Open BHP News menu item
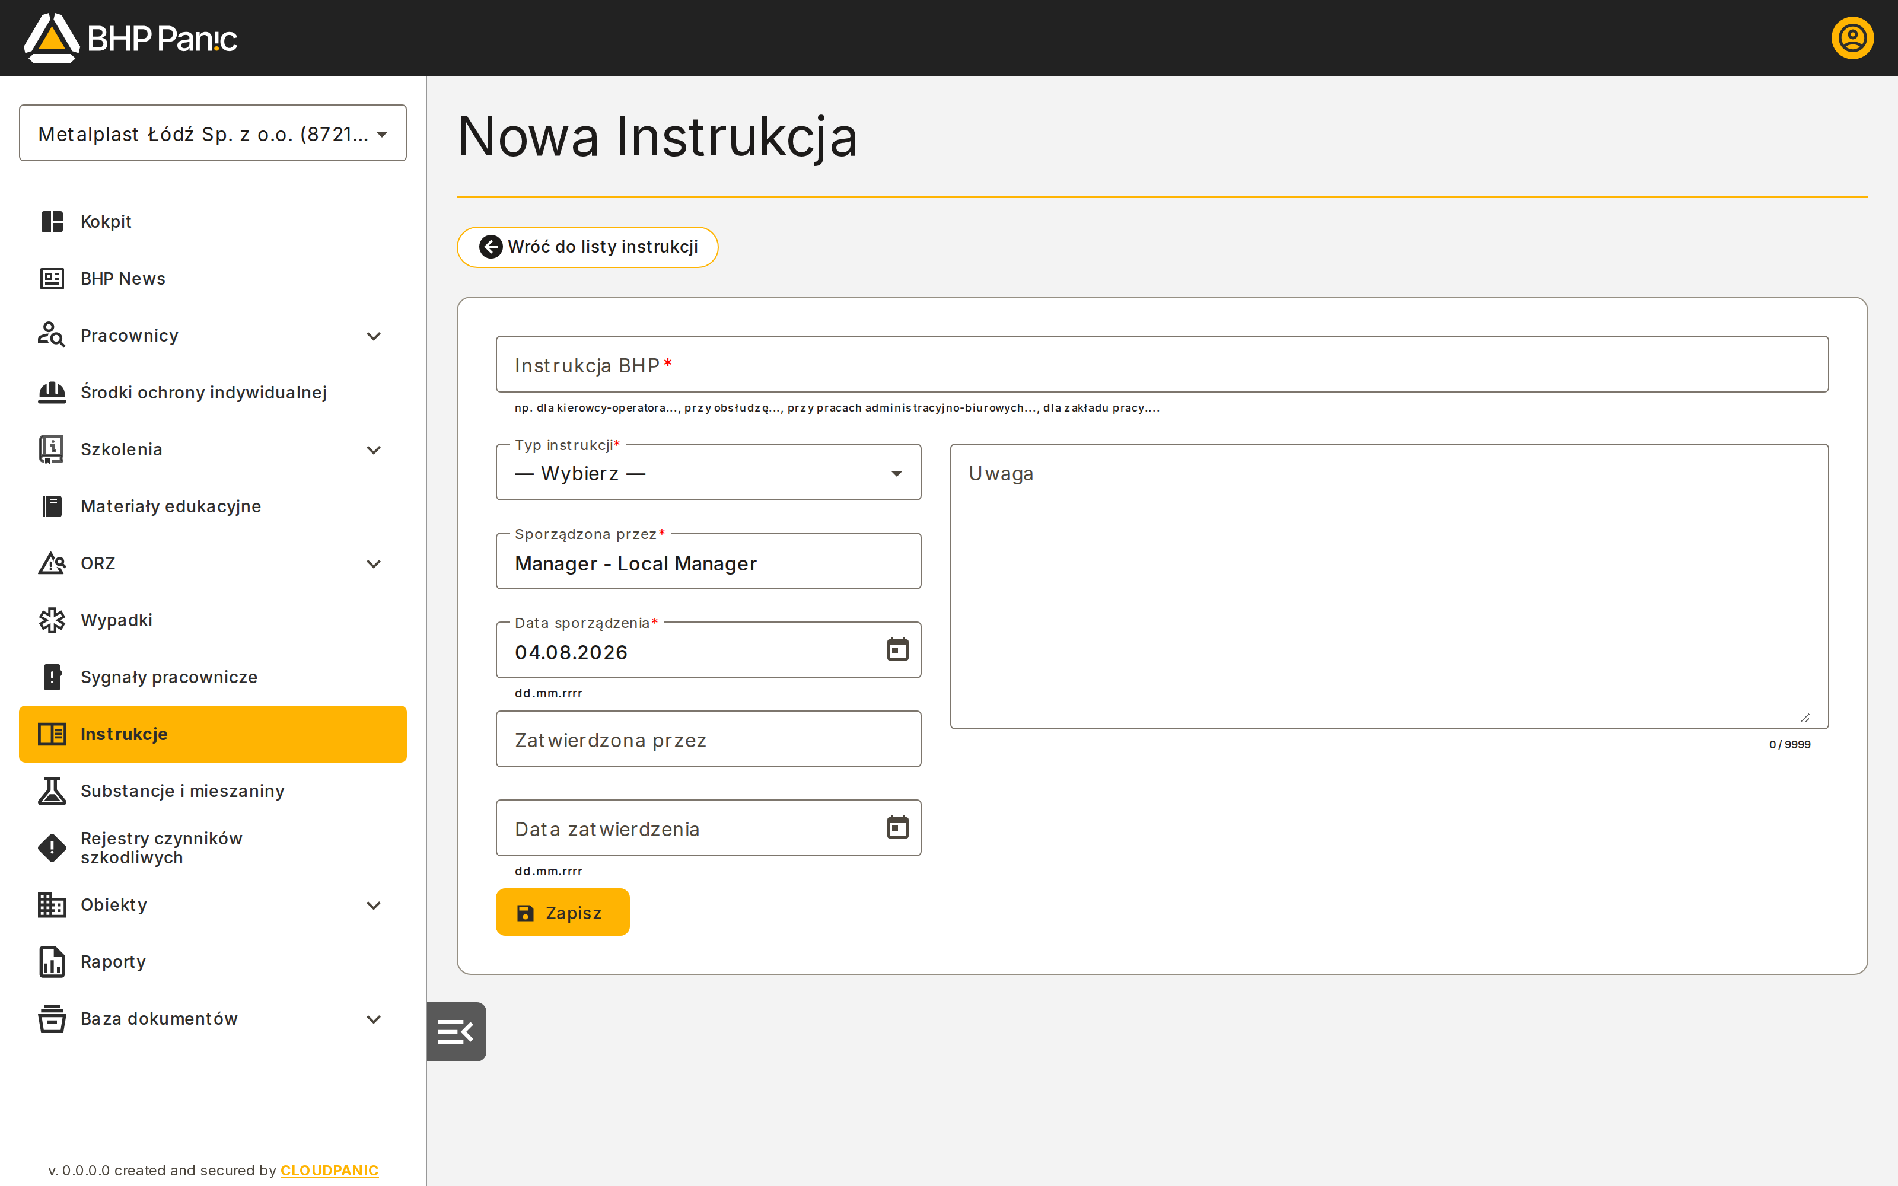Screen dimensions: 1898x1186 click(x=212, y=279)
